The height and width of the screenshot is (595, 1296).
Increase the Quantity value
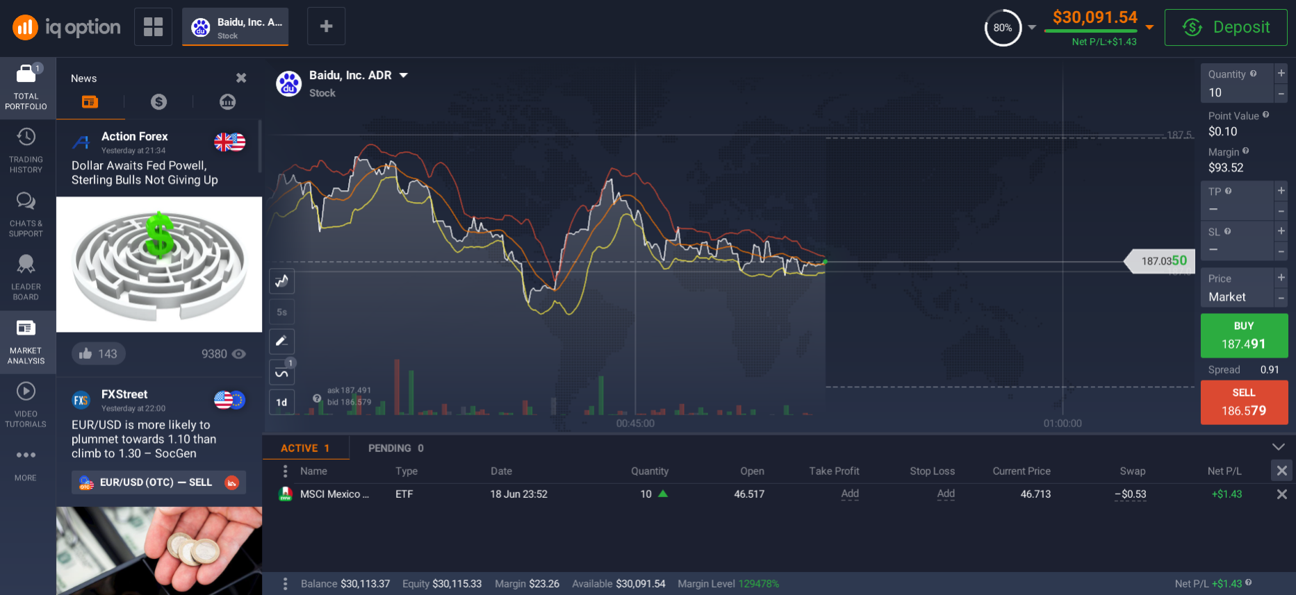click(1281, 73)
